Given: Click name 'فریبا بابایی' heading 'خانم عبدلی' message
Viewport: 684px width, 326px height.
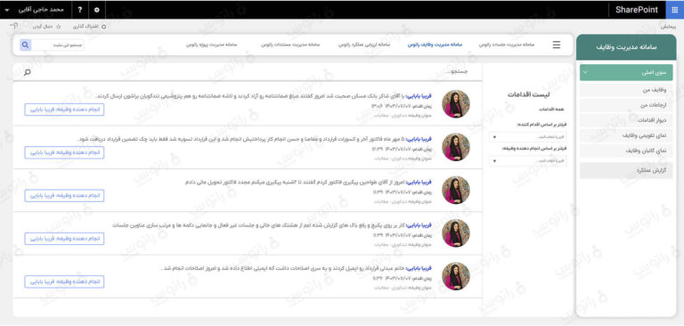Looking at the screenshot, I should (419, 268).
